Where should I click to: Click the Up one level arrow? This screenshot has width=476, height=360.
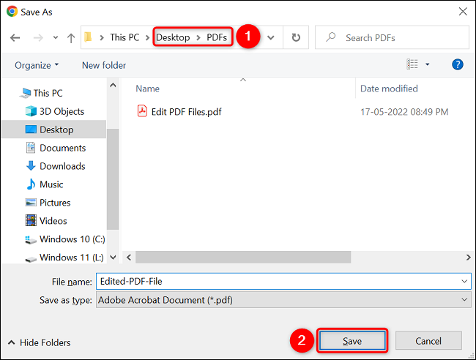(x=71, y=37)
